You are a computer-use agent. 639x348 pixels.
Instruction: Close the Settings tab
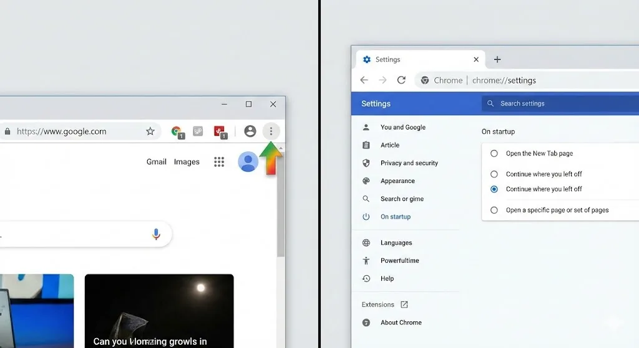(476, 59)
